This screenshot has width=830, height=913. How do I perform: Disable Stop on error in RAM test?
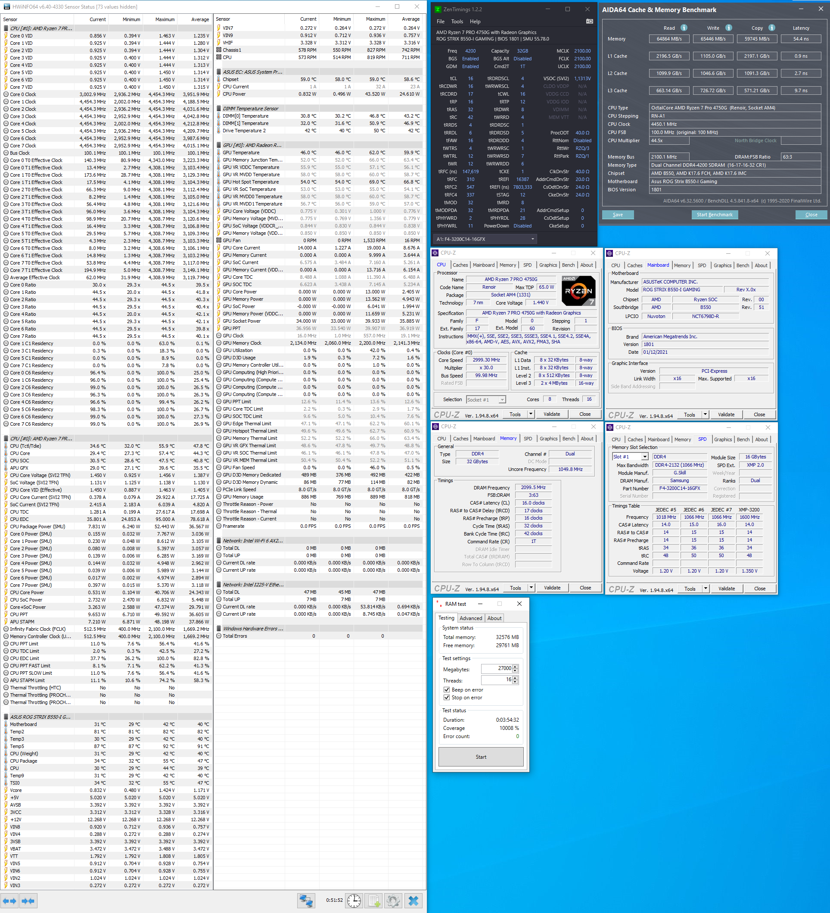(x=448, y=698)
